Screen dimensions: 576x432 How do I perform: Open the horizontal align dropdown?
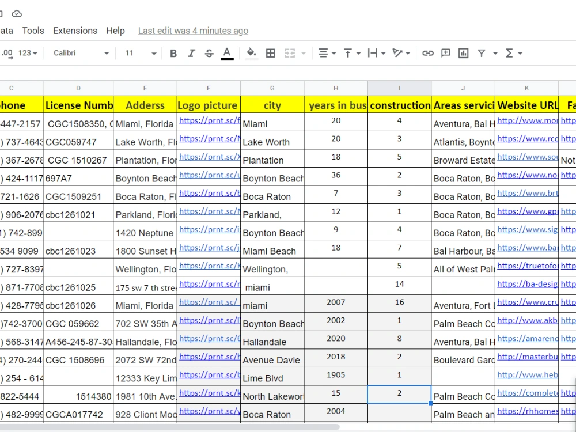327,54
